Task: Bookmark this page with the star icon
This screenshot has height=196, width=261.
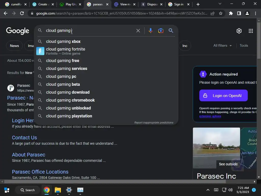Action: [221, 13]
